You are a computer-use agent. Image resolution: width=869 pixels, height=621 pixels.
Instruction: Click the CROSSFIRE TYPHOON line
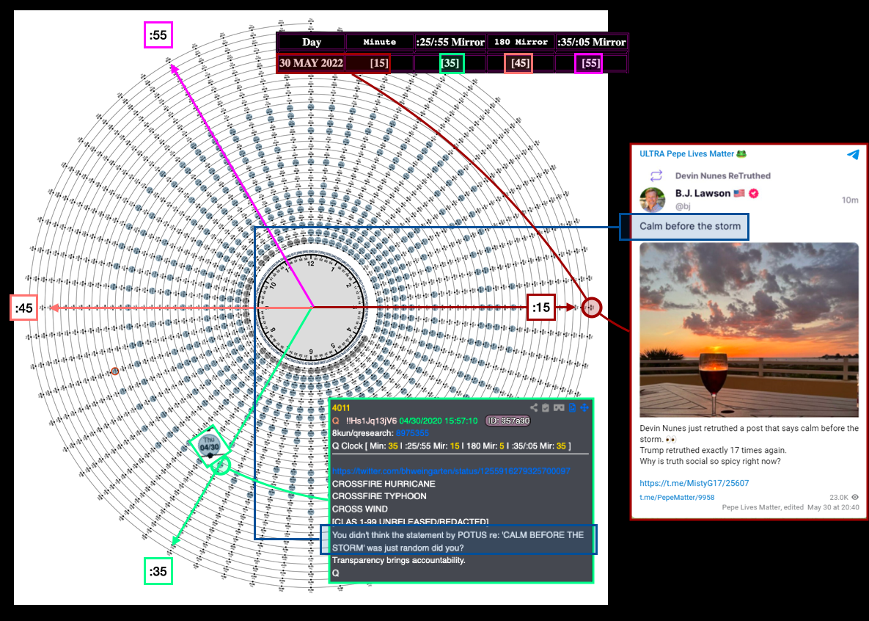pos(379,496)
